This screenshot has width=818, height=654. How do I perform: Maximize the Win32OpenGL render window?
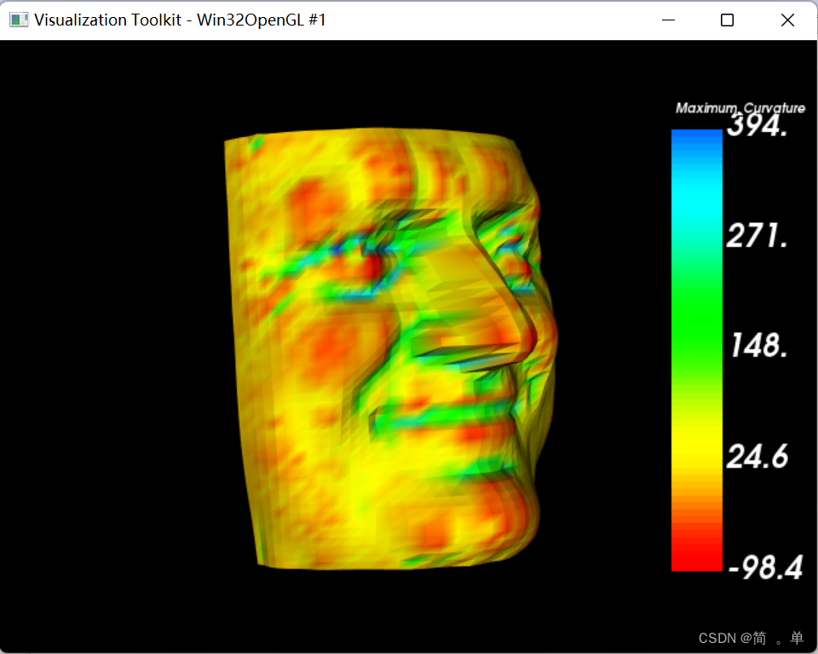pos(727,19)
